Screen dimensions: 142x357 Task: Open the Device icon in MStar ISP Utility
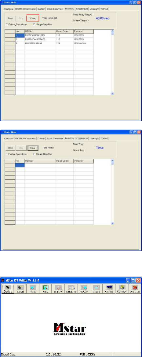pos(8,289)
